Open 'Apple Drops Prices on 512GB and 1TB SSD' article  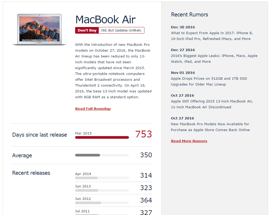[209, 81]
